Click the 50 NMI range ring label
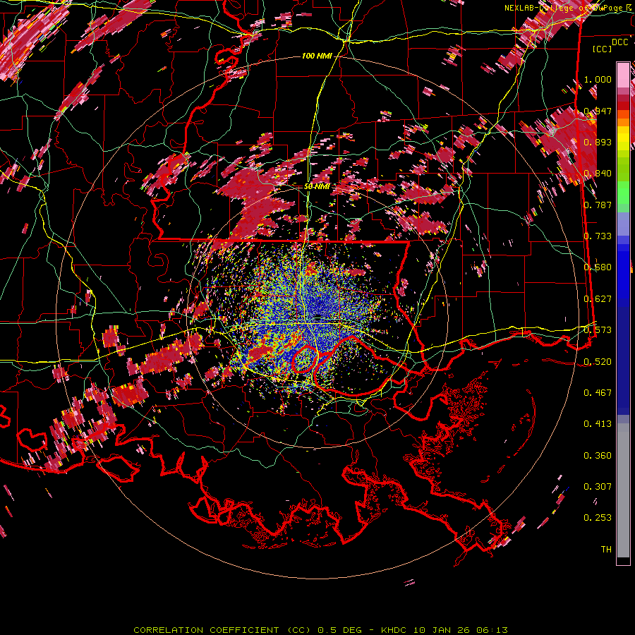 coord(317,186)
